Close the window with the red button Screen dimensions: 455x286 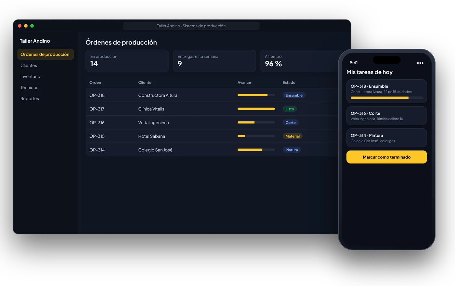pos(20,26)
